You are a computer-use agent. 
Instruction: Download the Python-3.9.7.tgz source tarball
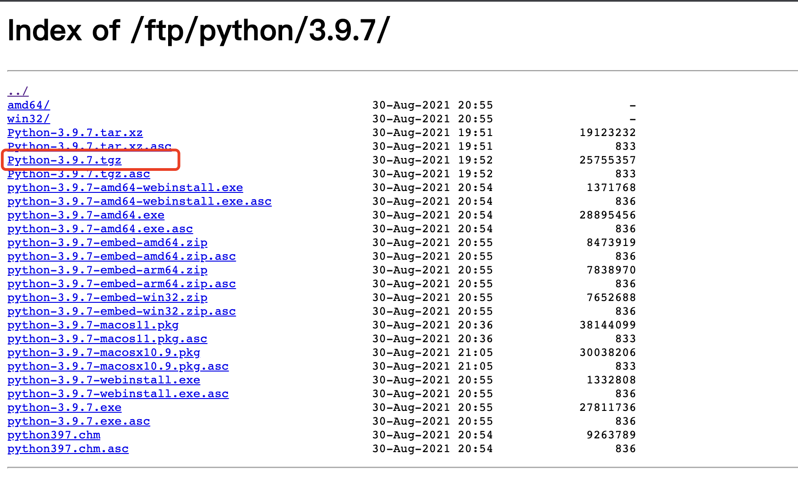(65, 160)
